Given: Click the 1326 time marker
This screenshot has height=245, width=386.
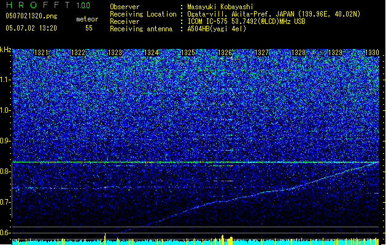Looking at the screenshot, I should tap(225, 53).
